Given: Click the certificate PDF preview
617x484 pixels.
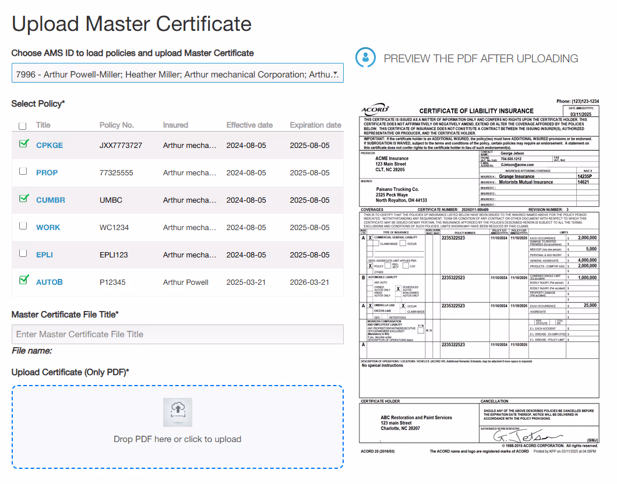Looking at the screenshot, I should coord(480,277).
